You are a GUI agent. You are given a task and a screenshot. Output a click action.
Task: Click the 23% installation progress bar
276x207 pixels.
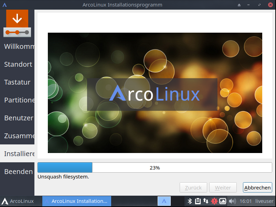click(155, 167)
